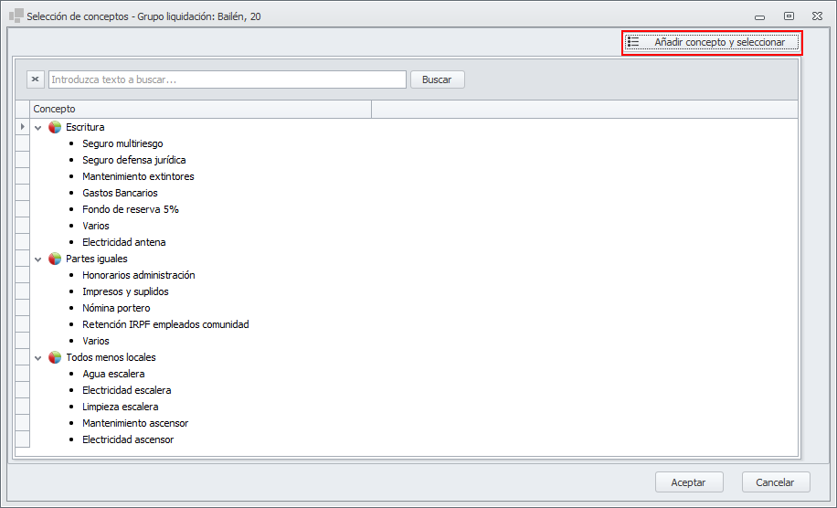Image resolution: width=837 pixels, height=508 pixels.
Task: Click the Buscar button
Action: click(x=437, y=79)
